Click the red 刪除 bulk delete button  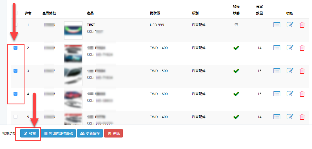[113, 134]
